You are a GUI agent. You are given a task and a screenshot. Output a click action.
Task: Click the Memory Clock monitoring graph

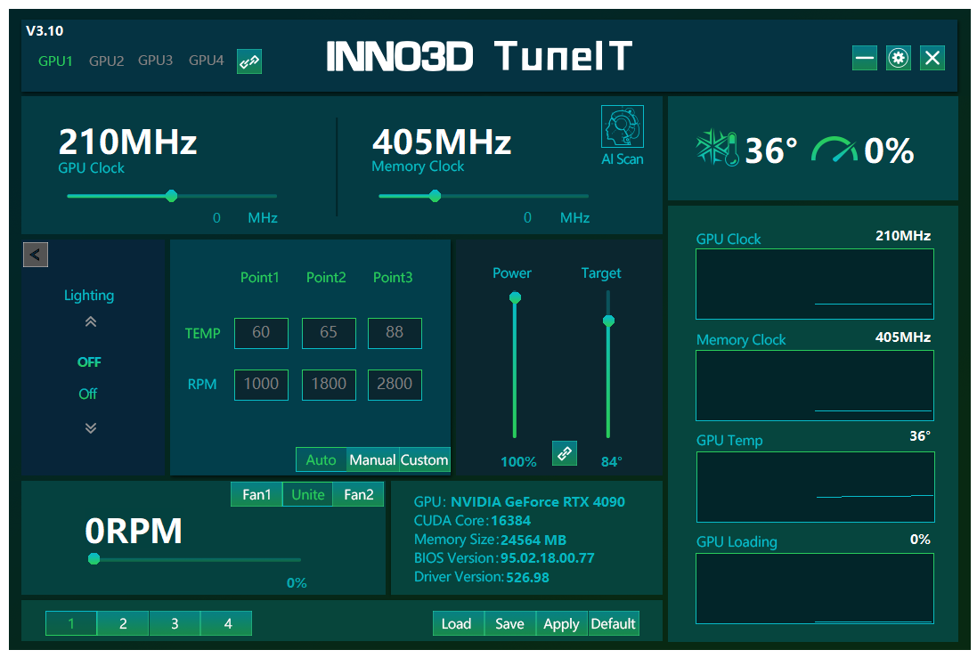[x=814, y=386]
